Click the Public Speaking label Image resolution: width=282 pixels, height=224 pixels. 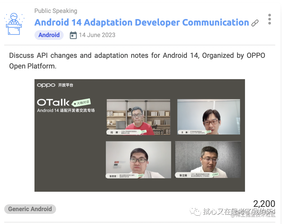tap(56, 11)
